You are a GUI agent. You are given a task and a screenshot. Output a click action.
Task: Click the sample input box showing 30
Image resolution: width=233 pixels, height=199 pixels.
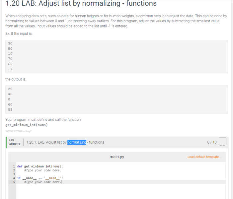coord(116,56)
